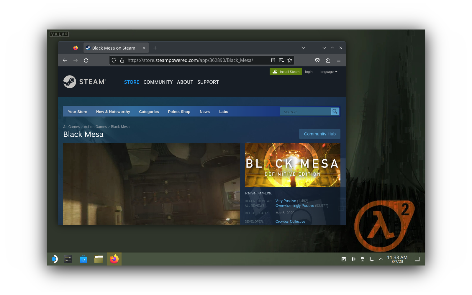Click the Steam search magnifier icon
The image size is (472, 295).
pyautogui.click(x=335, y=112)
